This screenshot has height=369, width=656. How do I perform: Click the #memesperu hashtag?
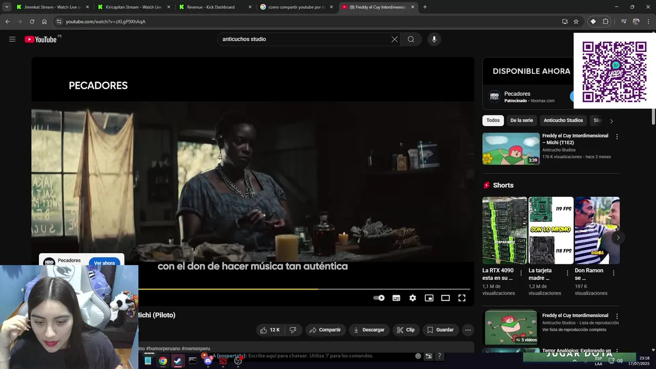[x=196, y=348]
